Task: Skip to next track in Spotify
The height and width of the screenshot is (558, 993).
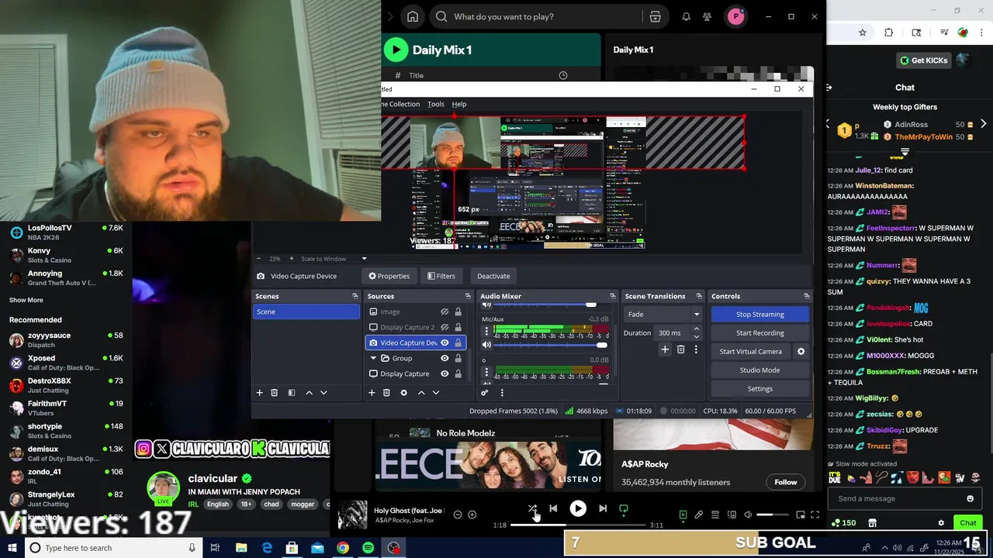Action: (603, 508)
